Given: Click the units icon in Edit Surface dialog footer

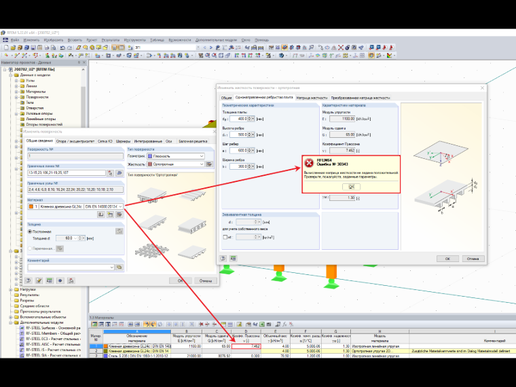Looking at the screenshot, I should (50, 280).
